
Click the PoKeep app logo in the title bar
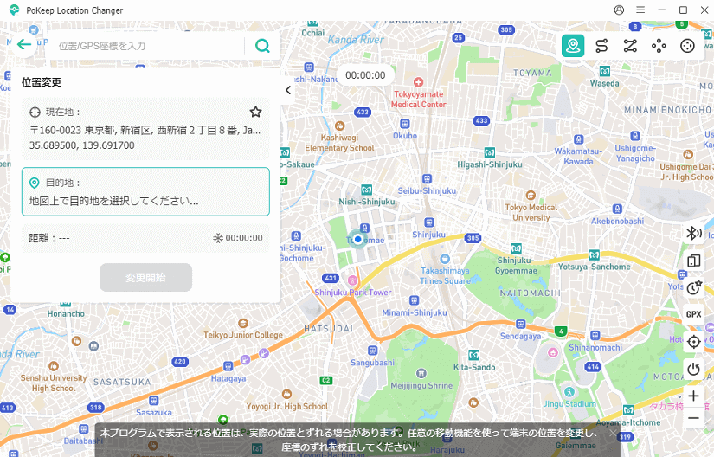point(15,10)
